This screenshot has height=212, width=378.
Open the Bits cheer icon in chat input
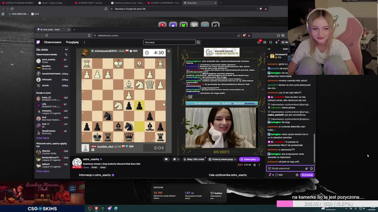click(x=307, y=168)
